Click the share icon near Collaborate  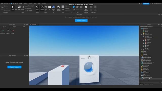point(153,4)
